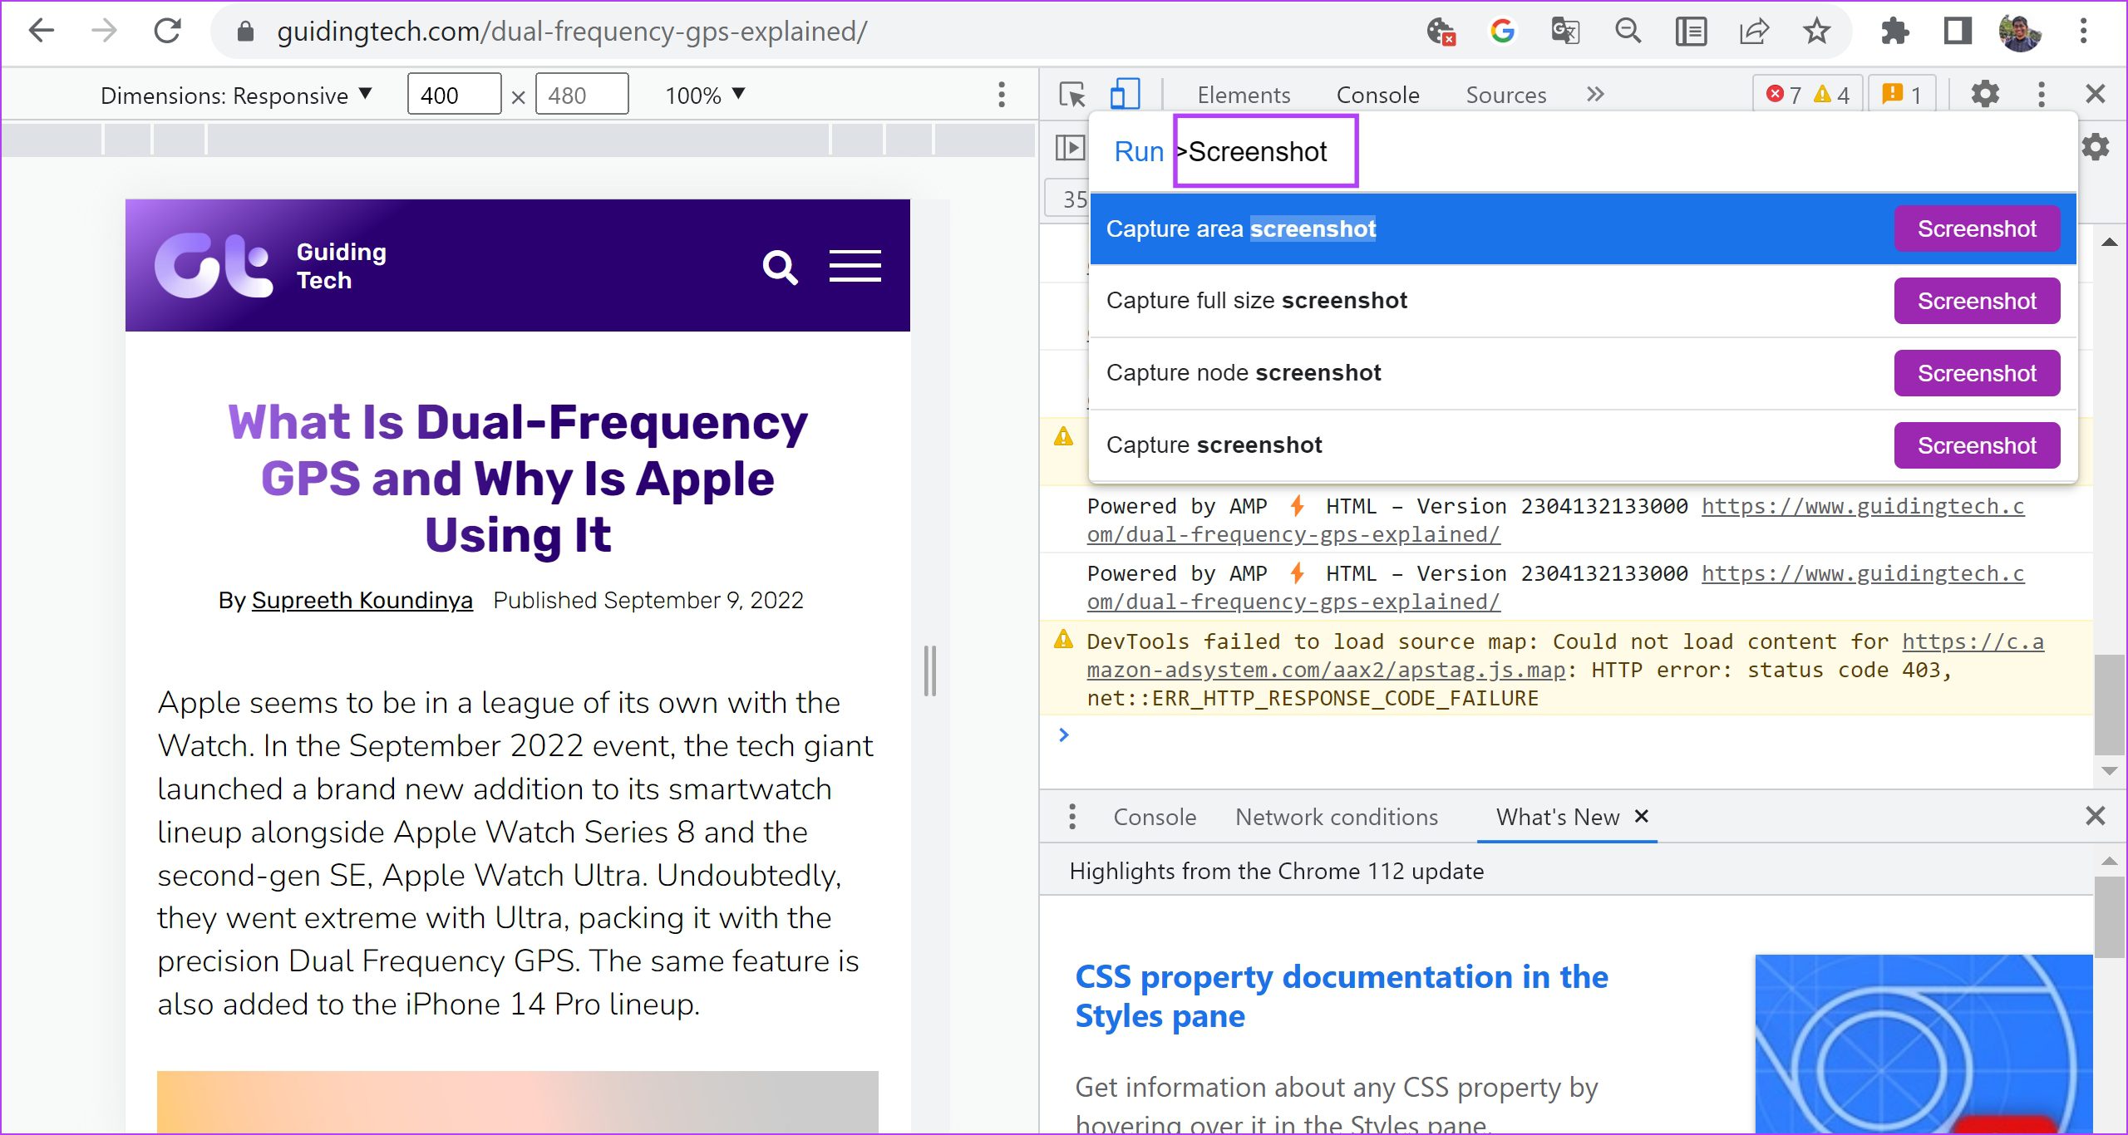Click the browser forward arrow

tap(104, 32)
